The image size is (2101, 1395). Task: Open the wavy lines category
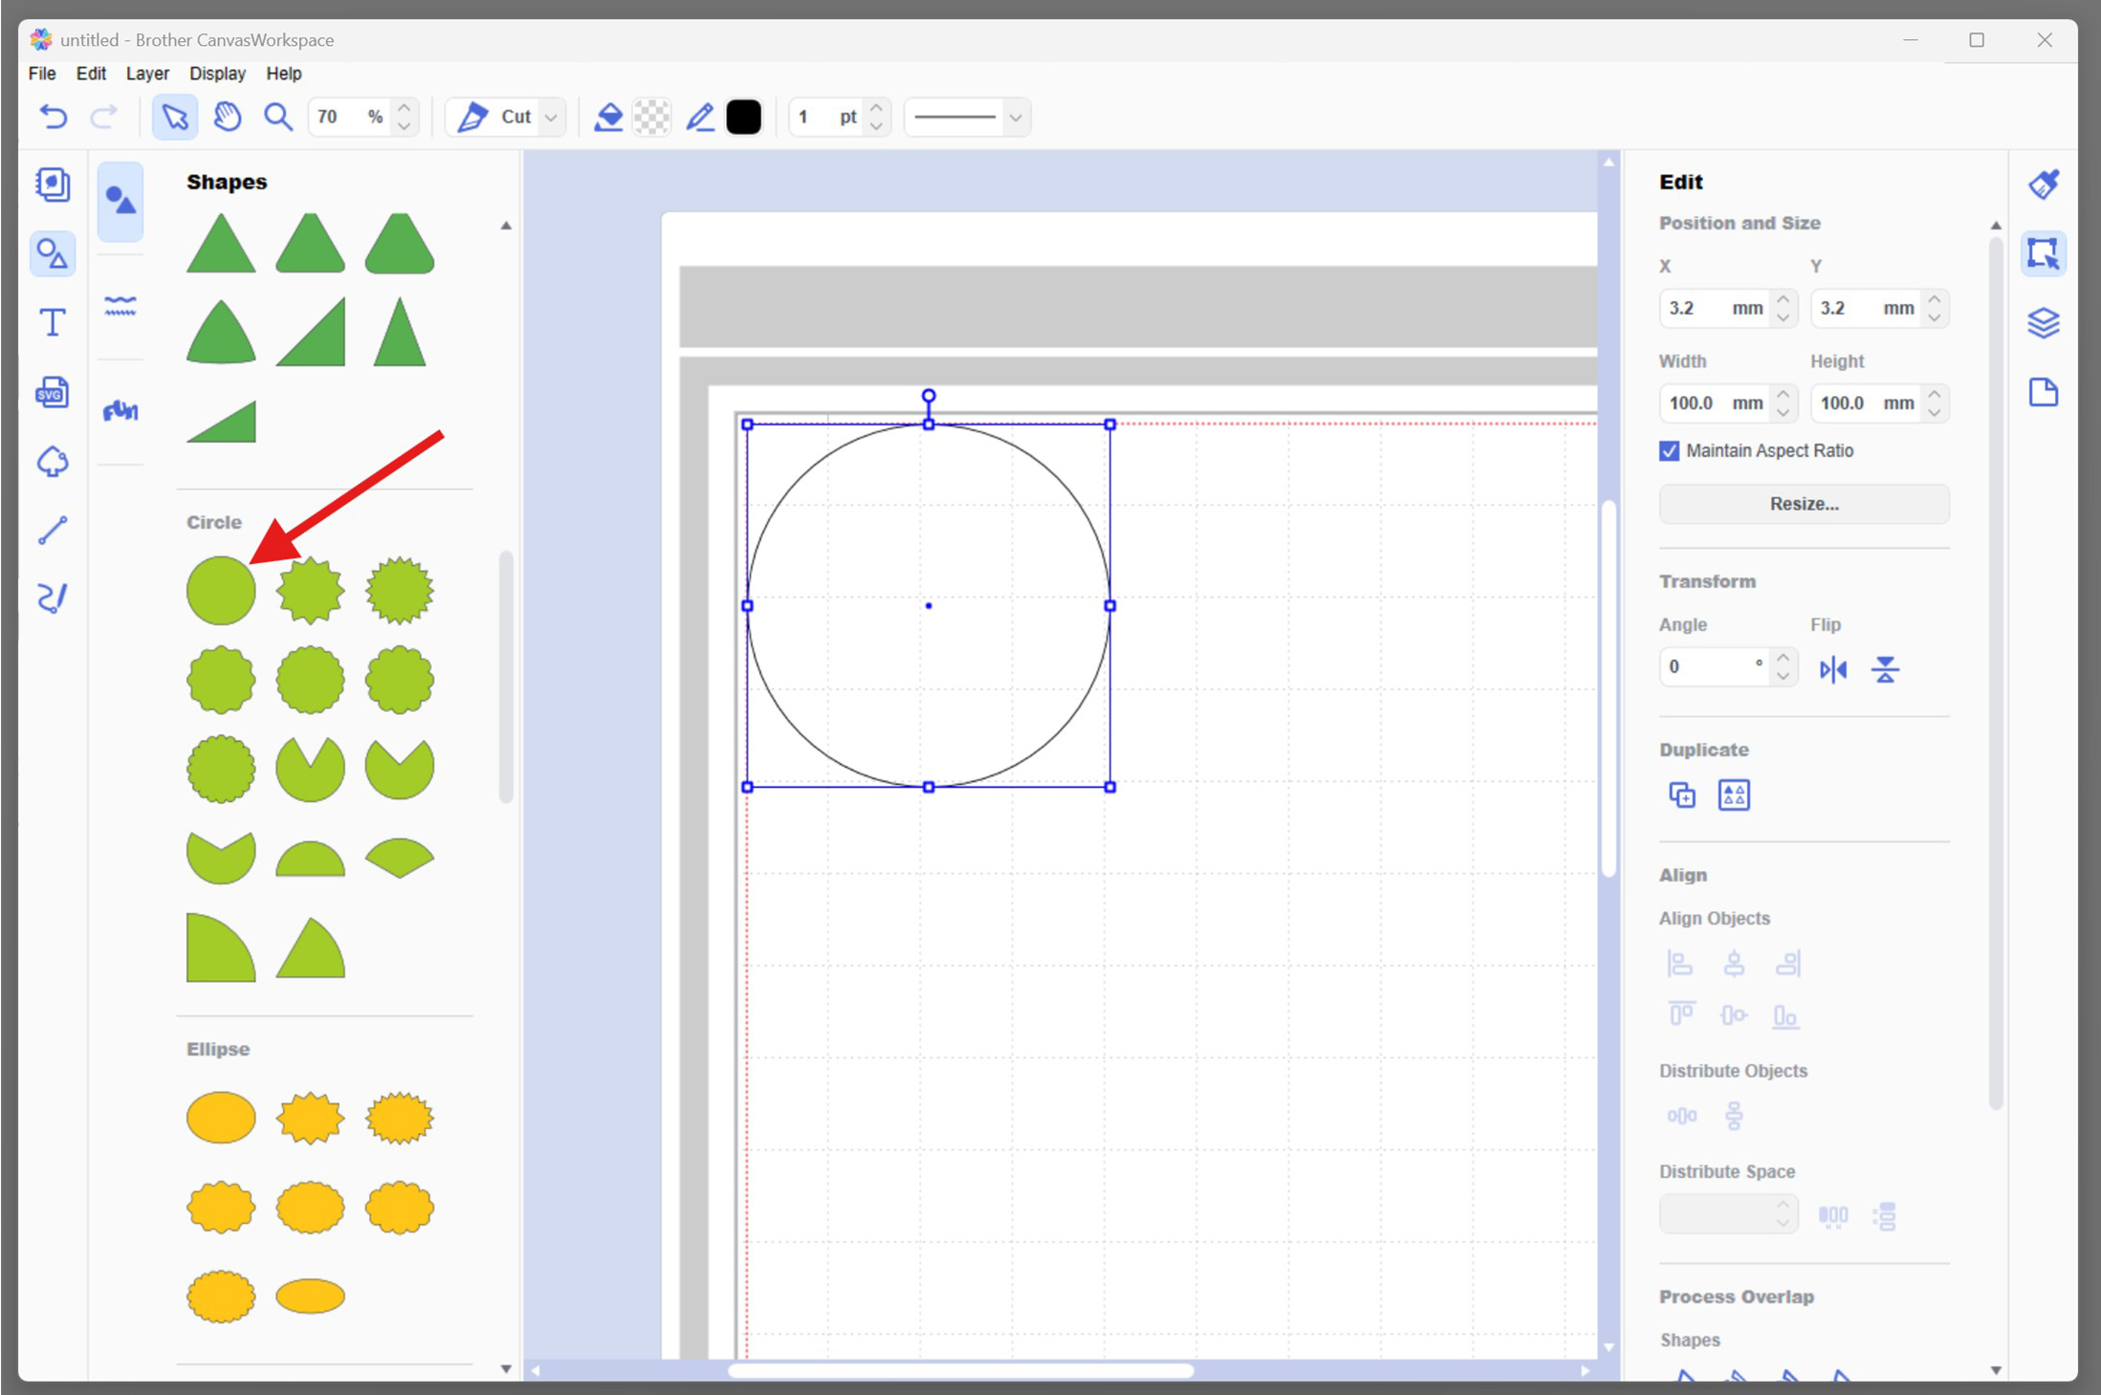click(120, 306)
